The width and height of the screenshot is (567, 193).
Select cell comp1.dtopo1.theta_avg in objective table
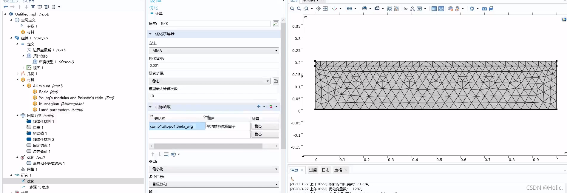point(177,126)
